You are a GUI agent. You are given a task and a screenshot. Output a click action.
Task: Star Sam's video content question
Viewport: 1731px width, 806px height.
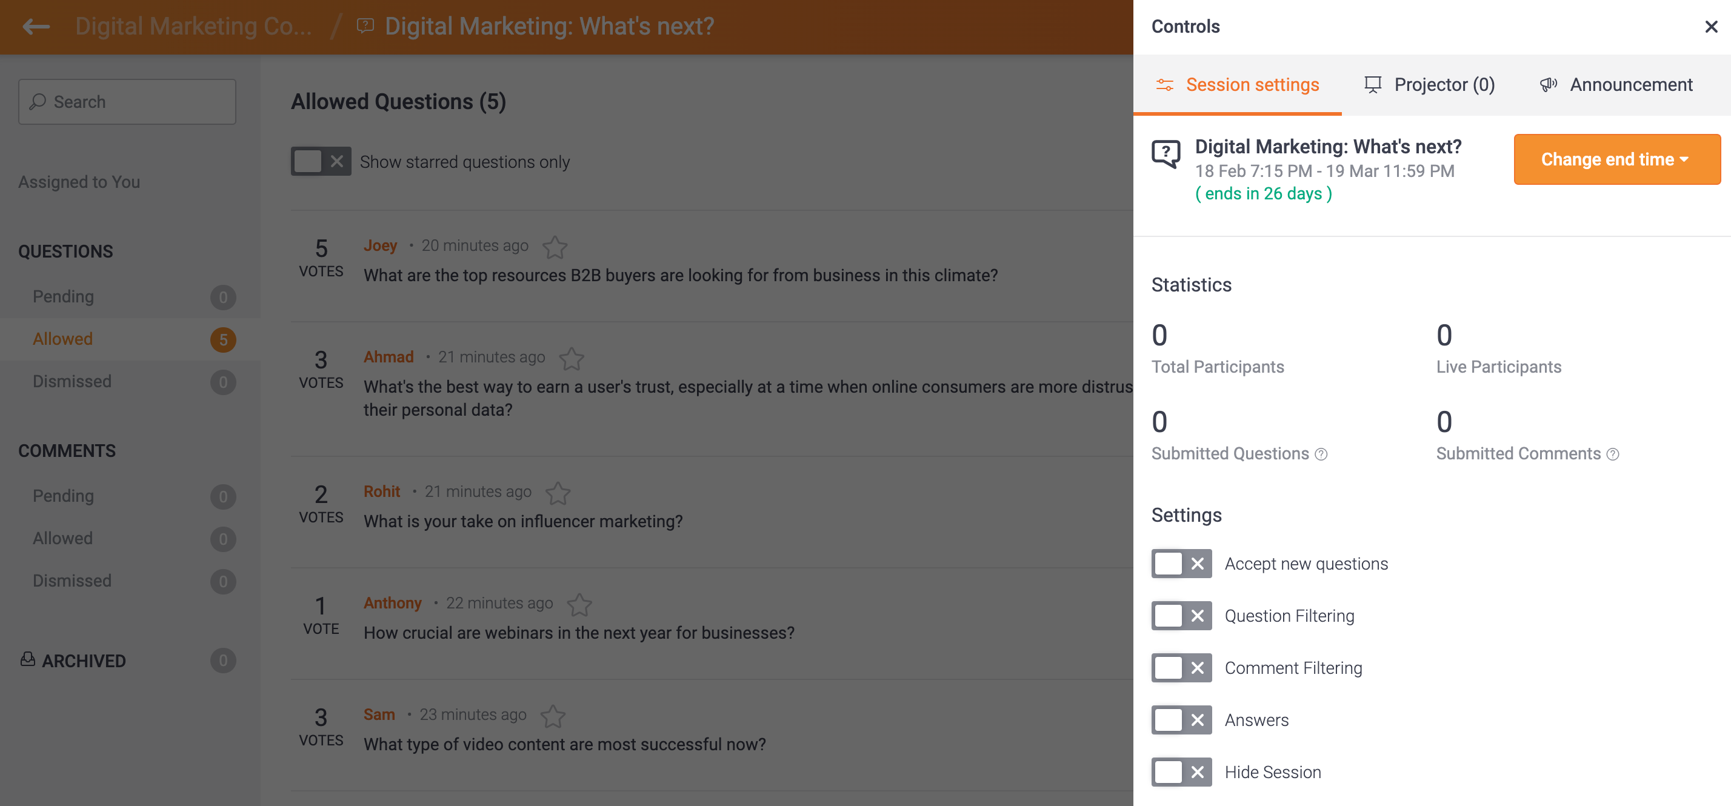coord(552,716)
